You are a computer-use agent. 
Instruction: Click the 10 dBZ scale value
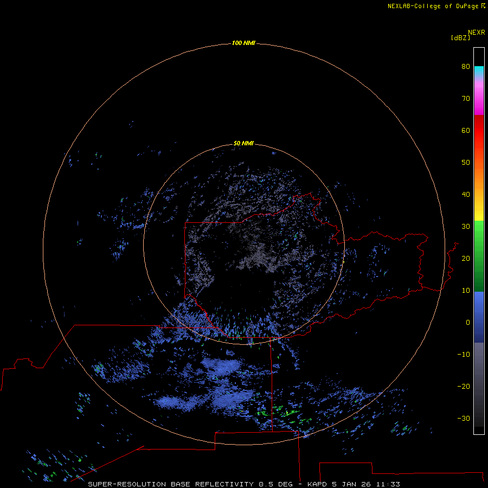click(x=466, y=291)
